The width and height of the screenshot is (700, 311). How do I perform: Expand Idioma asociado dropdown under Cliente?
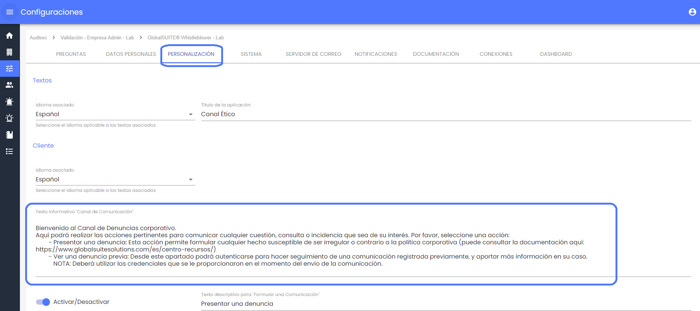(115, 179)
